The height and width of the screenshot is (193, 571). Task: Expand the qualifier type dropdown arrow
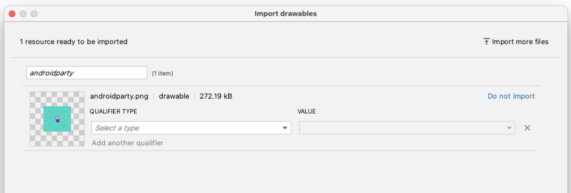(x=285, y=128)
